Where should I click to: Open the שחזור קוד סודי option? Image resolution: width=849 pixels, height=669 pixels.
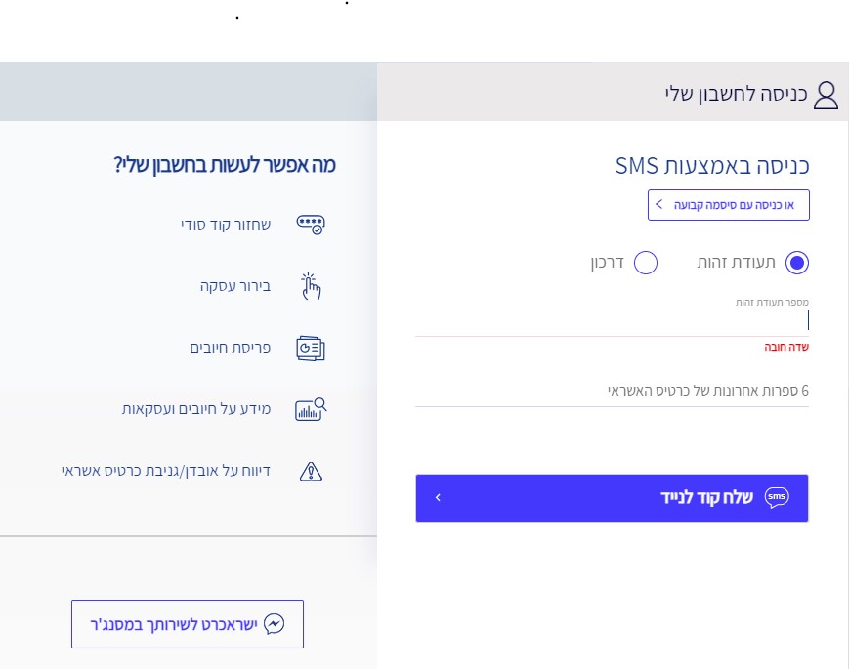[x=226, y=224]
